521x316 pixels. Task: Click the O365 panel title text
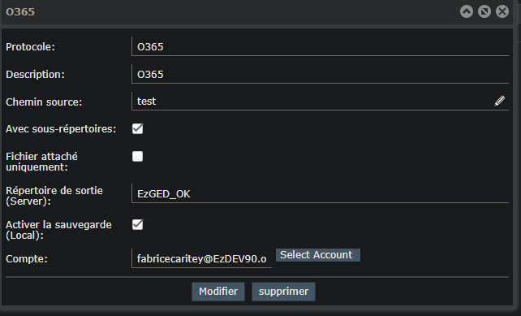coord(20,12)
